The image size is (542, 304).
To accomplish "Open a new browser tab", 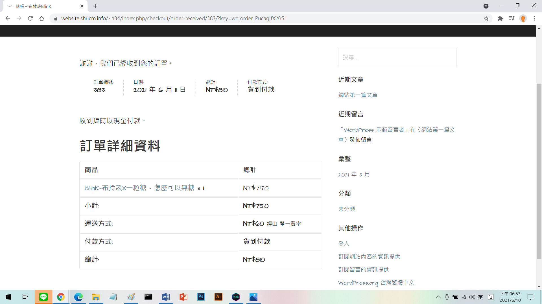I will click(x=95, y=6).
